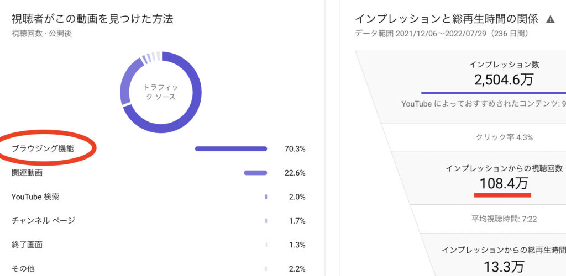Click the 平均視聴時間: 7:22 funnel row

(x=504, y=219)
